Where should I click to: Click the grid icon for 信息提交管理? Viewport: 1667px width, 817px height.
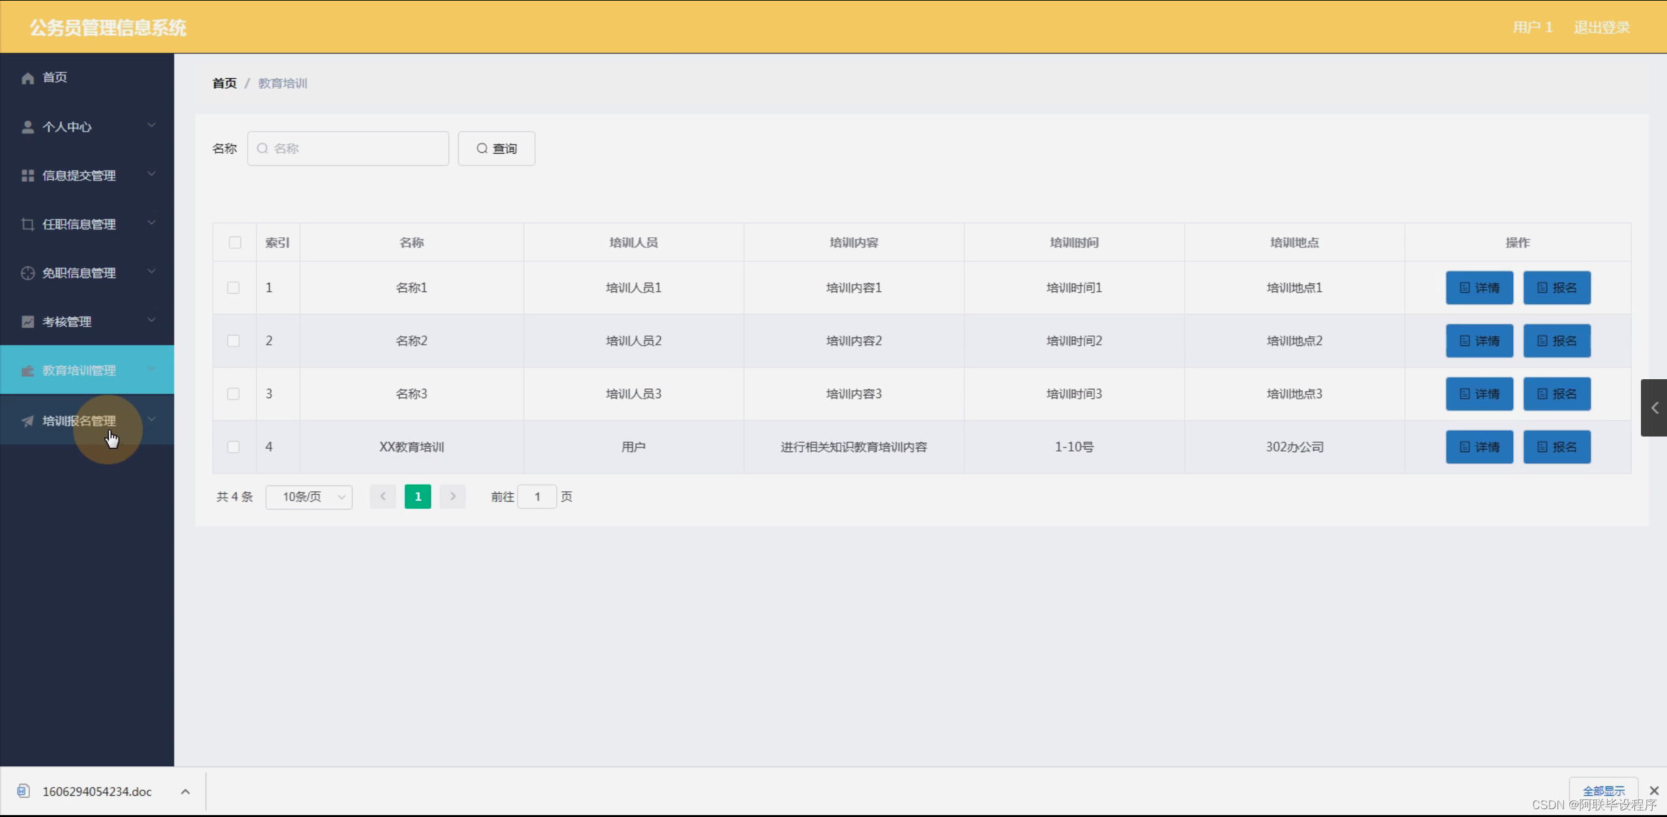(x=27, y=176)
